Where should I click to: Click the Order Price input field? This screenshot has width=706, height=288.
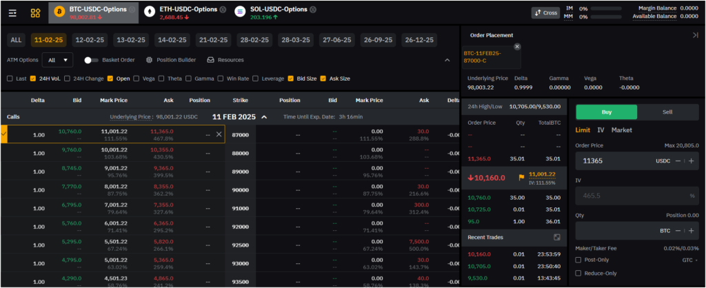637,161
